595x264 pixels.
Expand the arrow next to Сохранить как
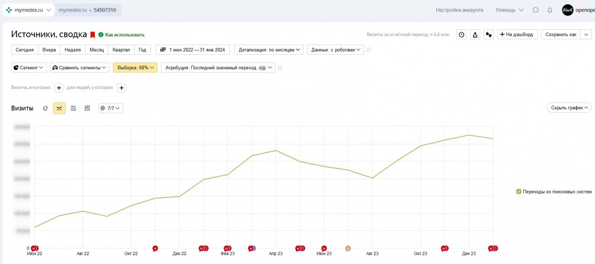coord(586,35)
